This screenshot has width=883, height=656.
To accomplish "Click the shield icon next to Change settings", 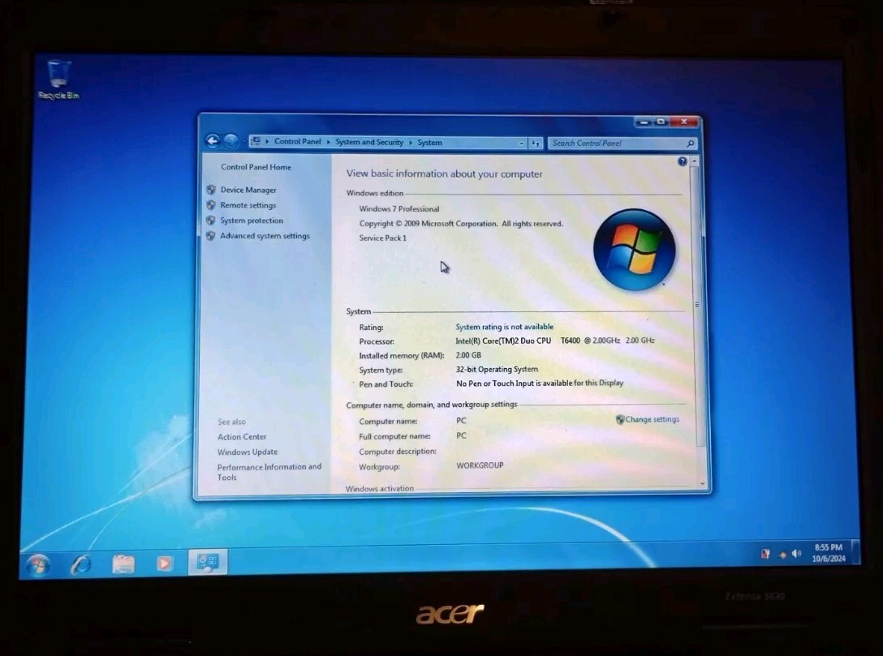I will click(620, 419).
